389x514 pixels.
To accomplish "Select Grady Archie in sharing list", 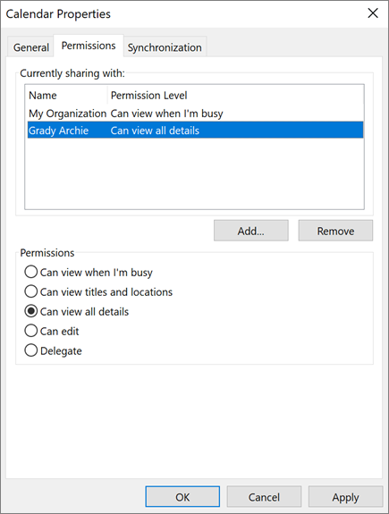I will coord(196,131).
